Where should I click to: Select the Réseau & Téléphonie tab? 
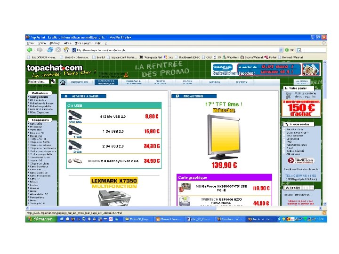[133, 82]
